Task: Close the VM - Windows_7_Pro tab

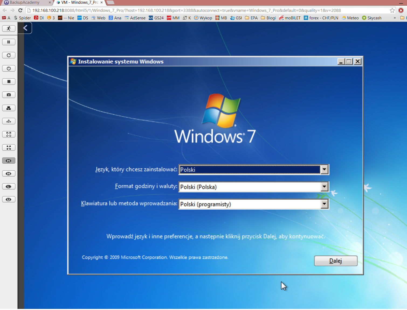Action: [102, 2]
